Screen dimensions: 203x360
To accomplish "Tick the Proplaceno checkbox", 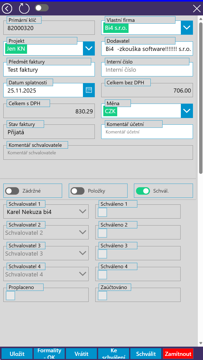I will point(11,296).
